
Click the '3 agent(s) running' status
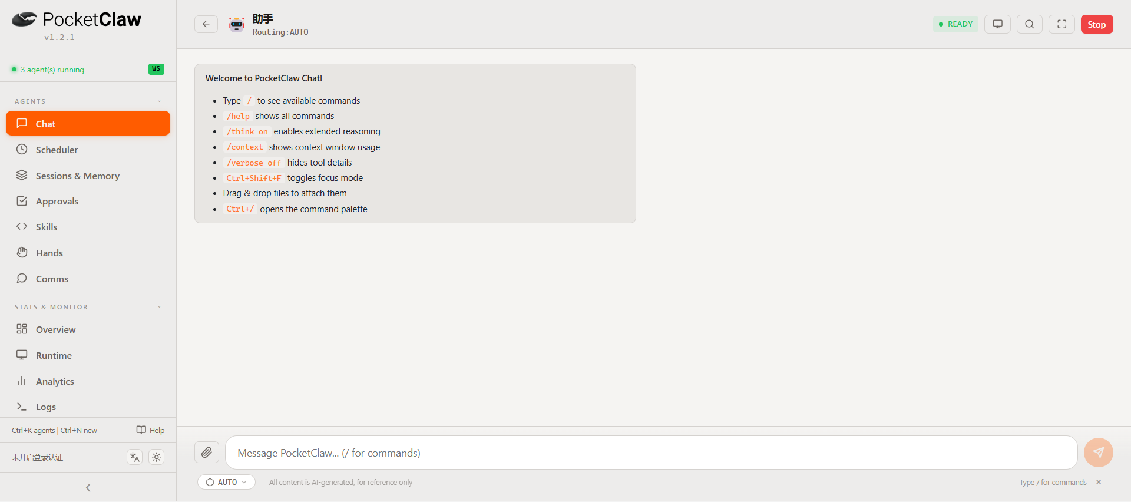48,70
